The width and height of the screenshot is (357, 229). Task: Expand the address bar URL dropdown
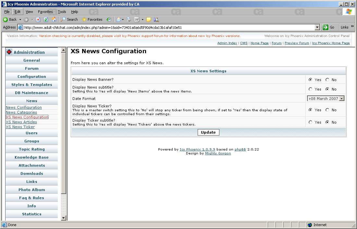pos(317,28)
